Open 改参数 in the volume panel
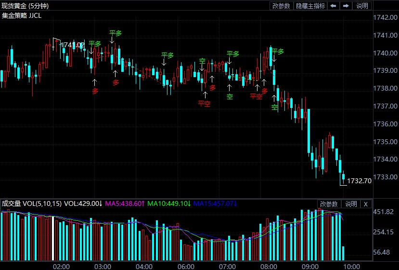This screenshot has height=270, width=399. pyautogui.click(x=329, y=204)
